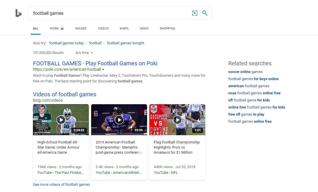The height and width of the screenshot is (192, 318).
Task: Expand the Any time filter dropdown
Action: click(x=84, y=53)
